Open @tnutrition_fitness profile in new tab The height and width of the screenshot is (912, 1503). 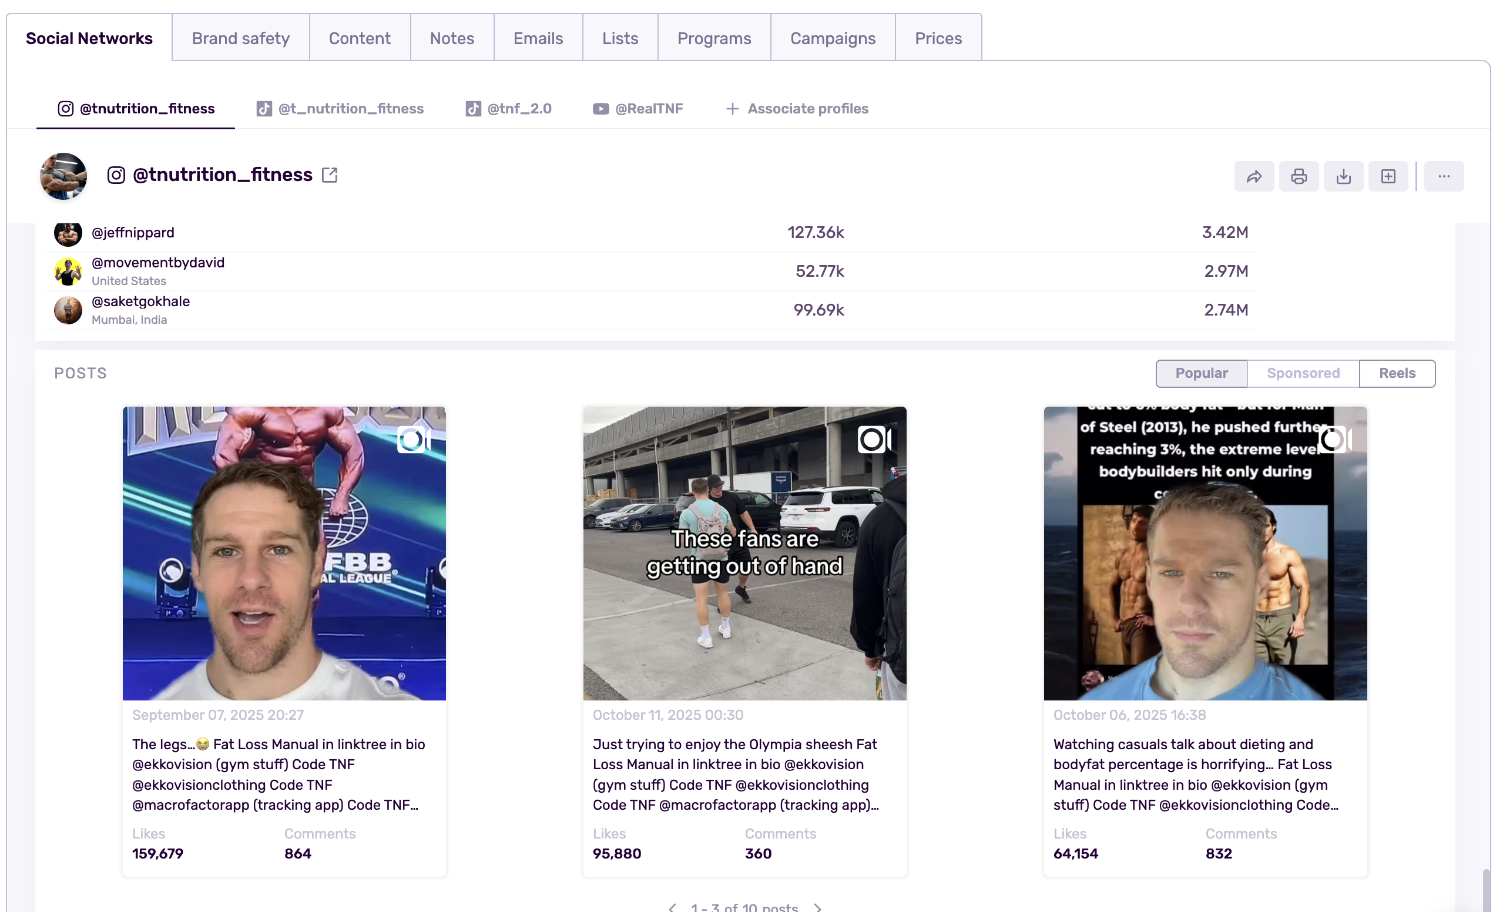pyautogui.click(x=330, y=174)
